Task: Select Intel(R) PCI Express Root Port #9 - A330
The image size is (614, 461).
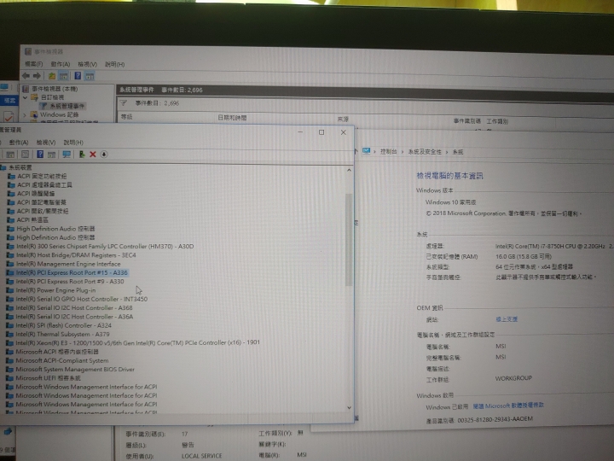Action: pos(70,282)
